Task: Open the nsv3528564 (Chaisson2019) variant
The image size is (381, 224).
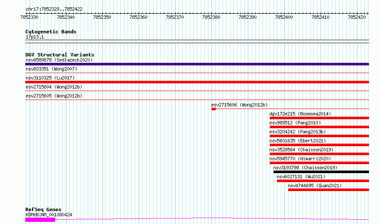Action: 301,150
